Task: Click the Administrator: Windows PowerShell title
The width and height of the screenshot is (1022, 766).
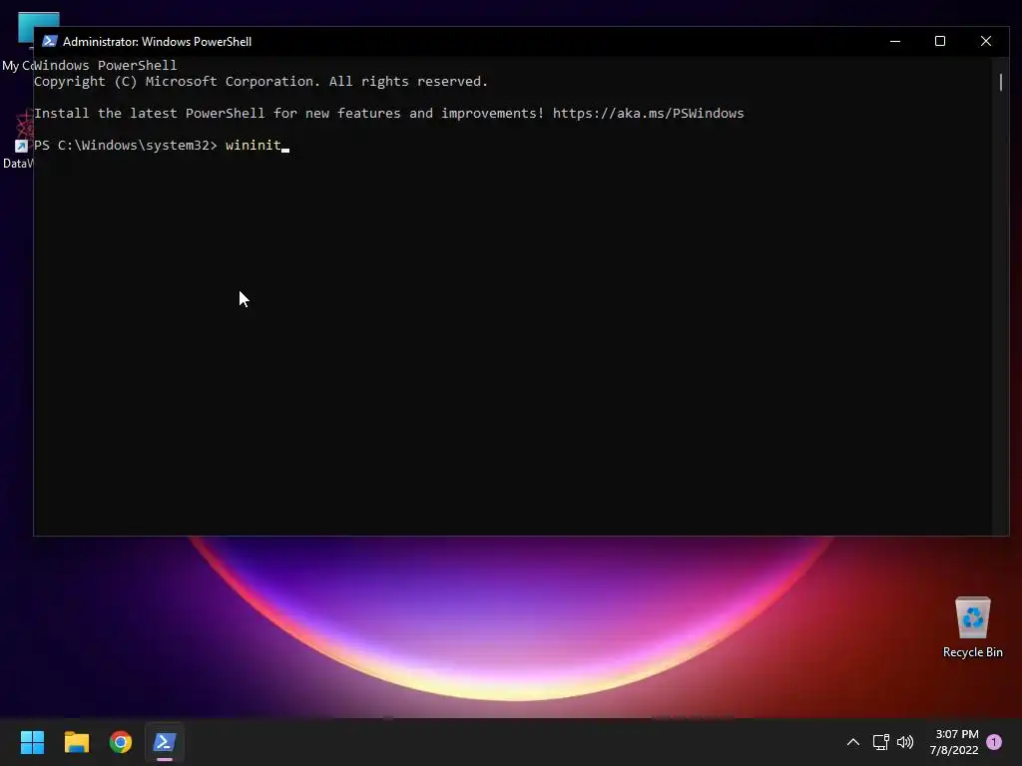Action: click(x=157, y=42)
